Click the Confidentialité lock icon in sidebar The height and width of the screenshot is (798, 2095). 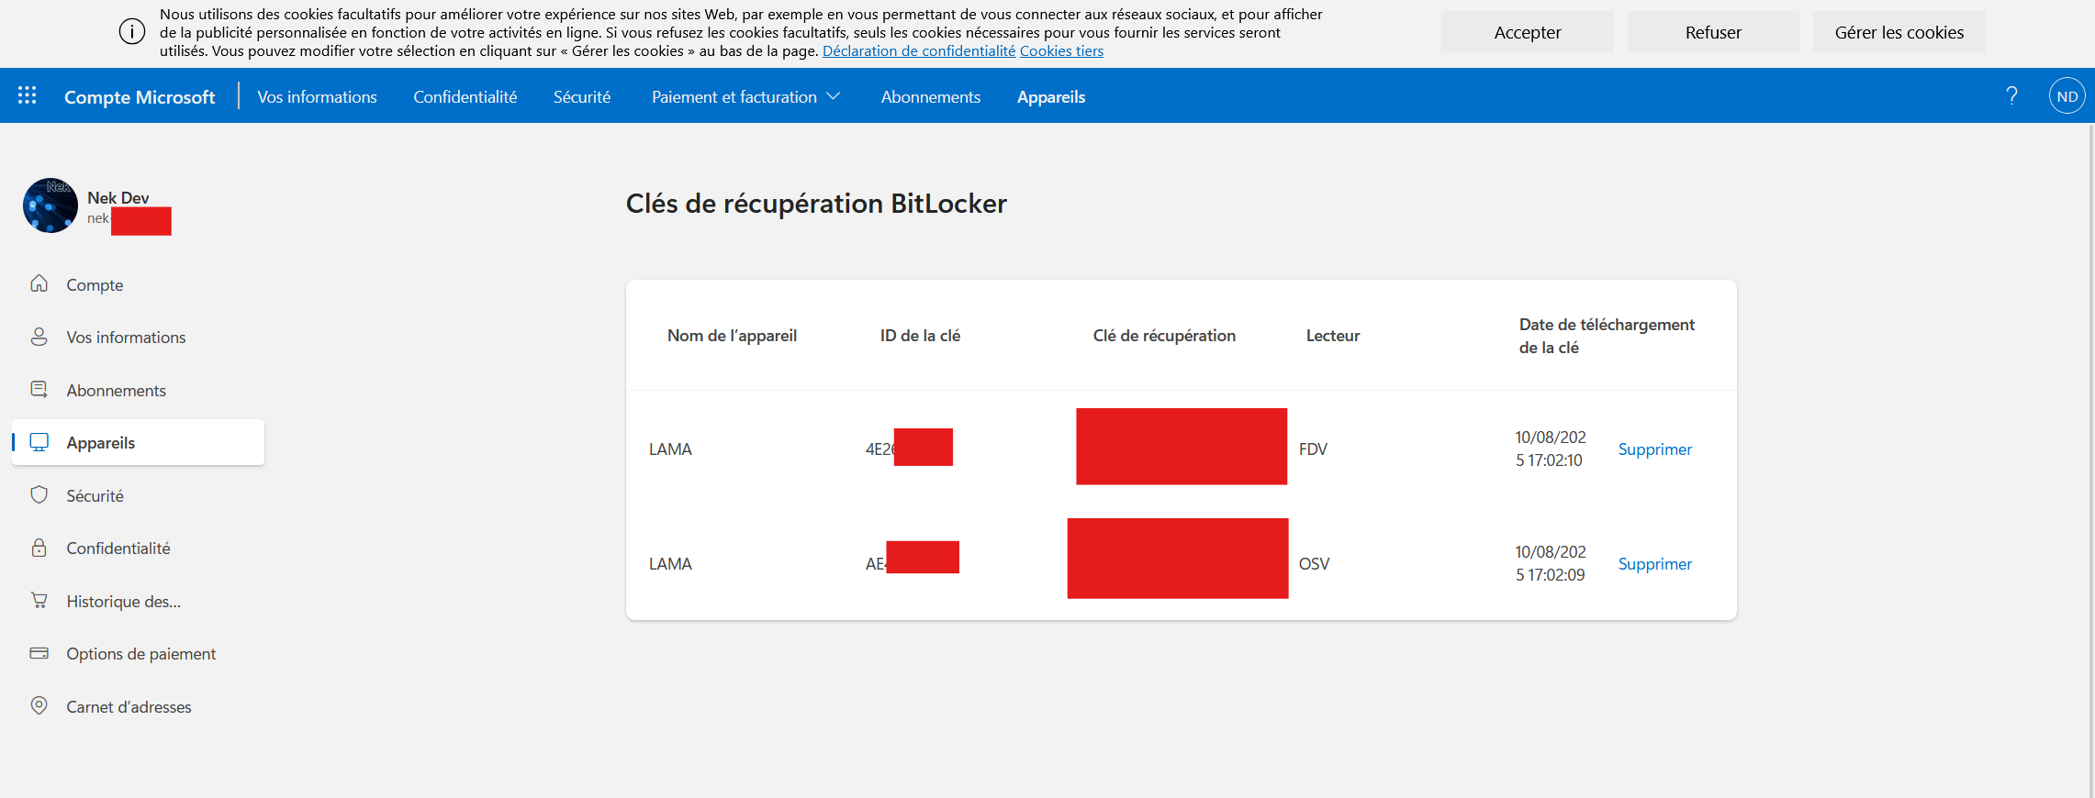(39, 548)
